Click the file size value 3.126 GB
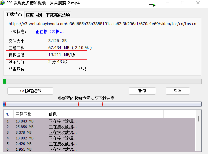 click(57, 41)
